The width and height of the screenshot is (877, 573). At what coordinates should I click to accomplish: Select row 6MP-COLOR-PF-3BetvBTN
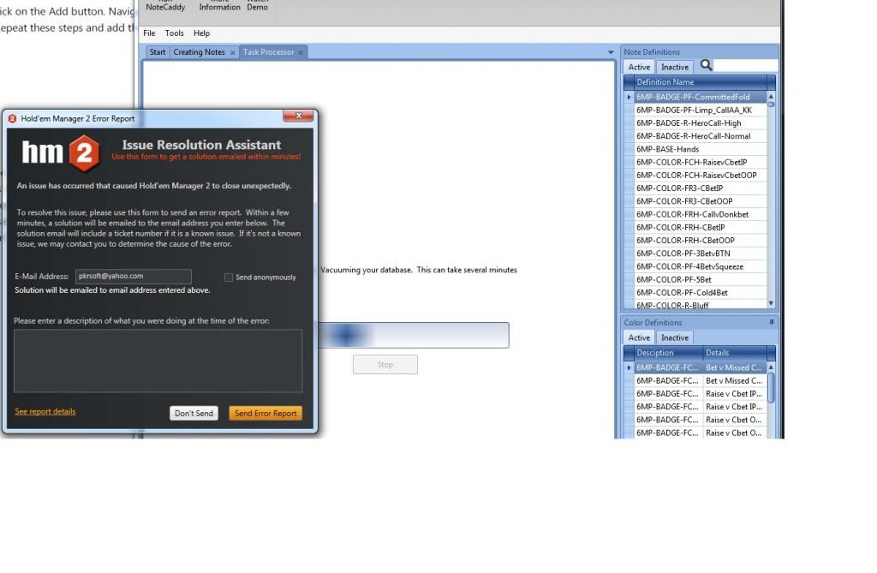pyautogui.click(x=701, y=254)
